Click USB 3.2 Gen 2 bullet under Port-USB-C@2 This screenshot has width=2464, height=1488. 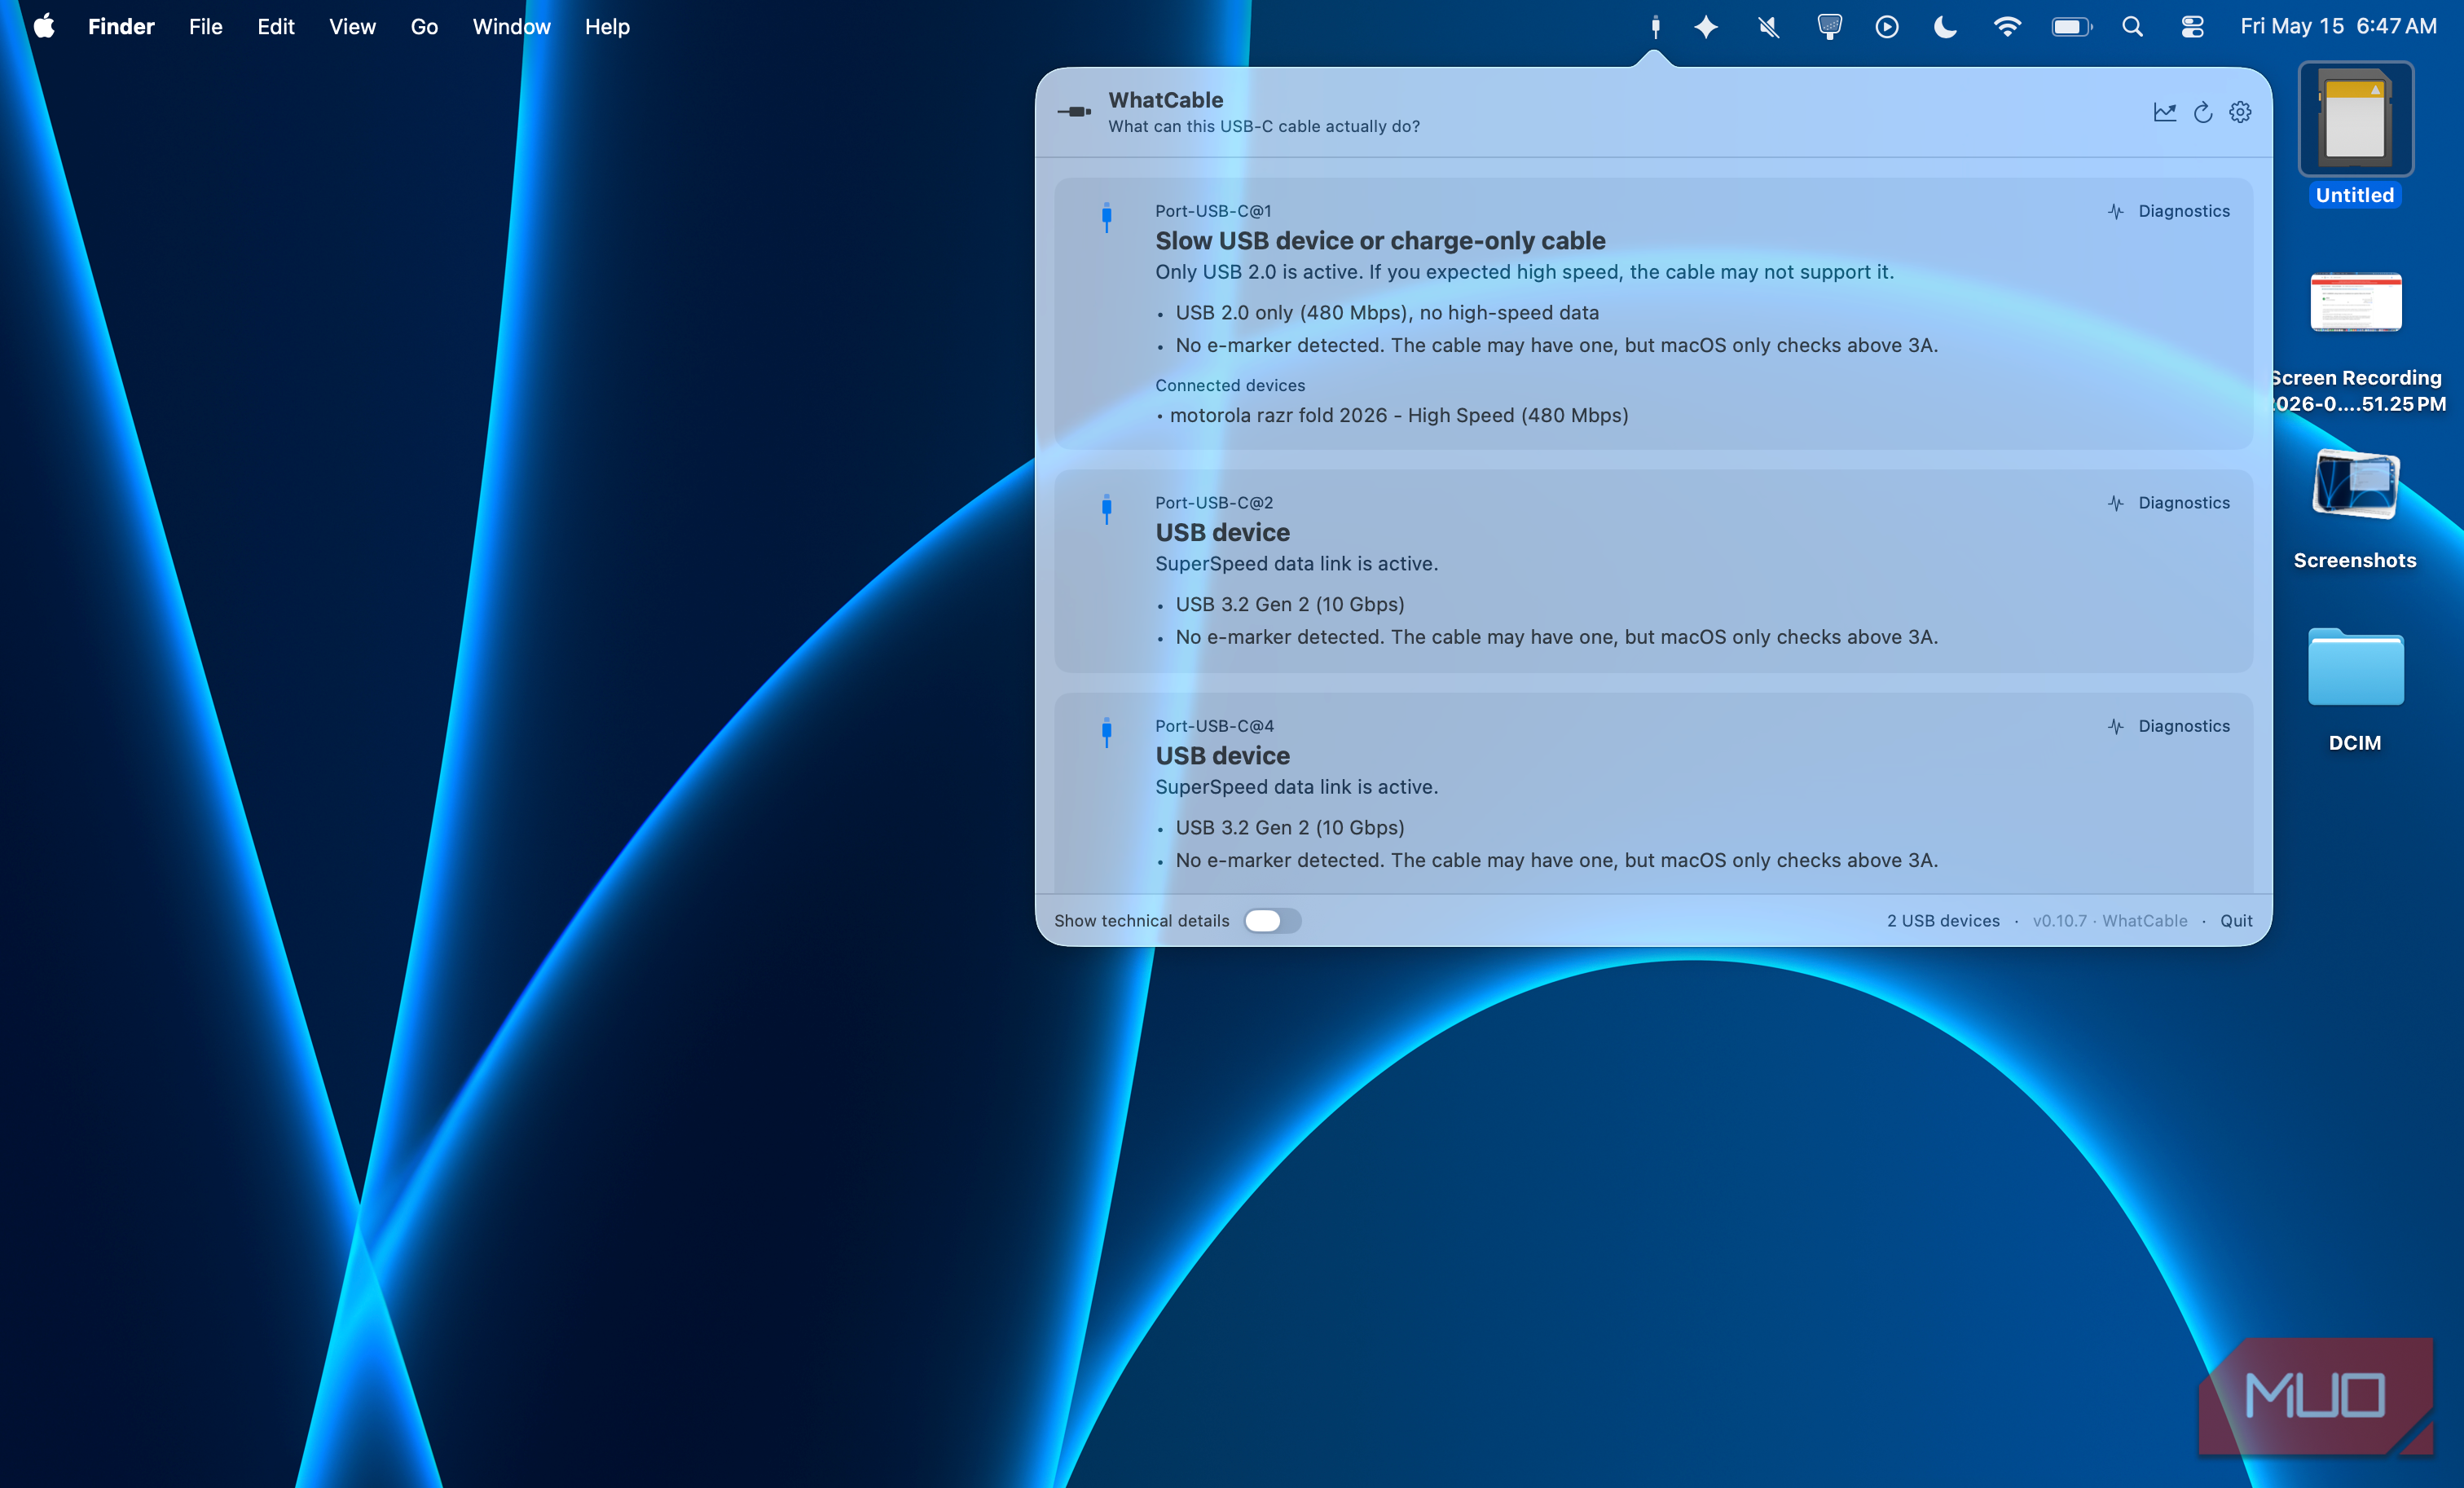click(1290, 604)
